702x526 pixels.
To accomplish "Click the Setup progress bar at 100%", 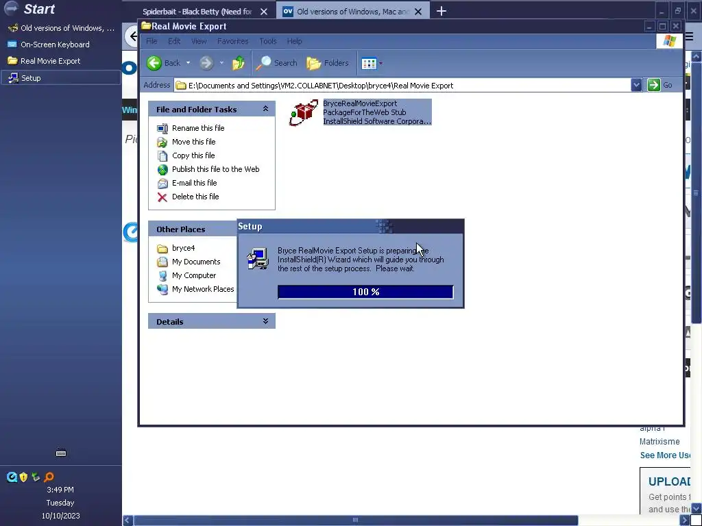I will (365, 292).
